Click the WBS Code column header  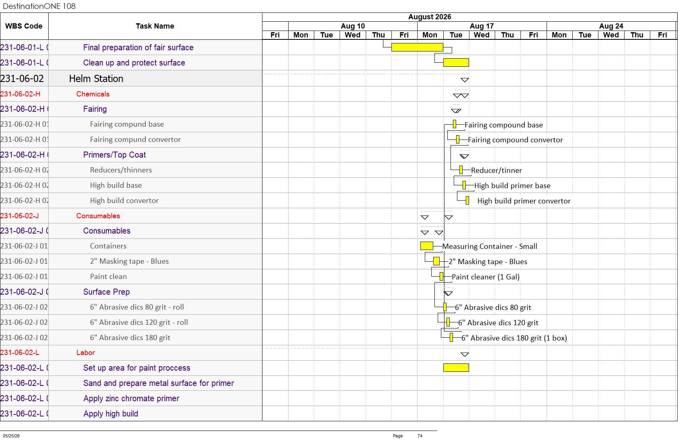pos(24,26)
